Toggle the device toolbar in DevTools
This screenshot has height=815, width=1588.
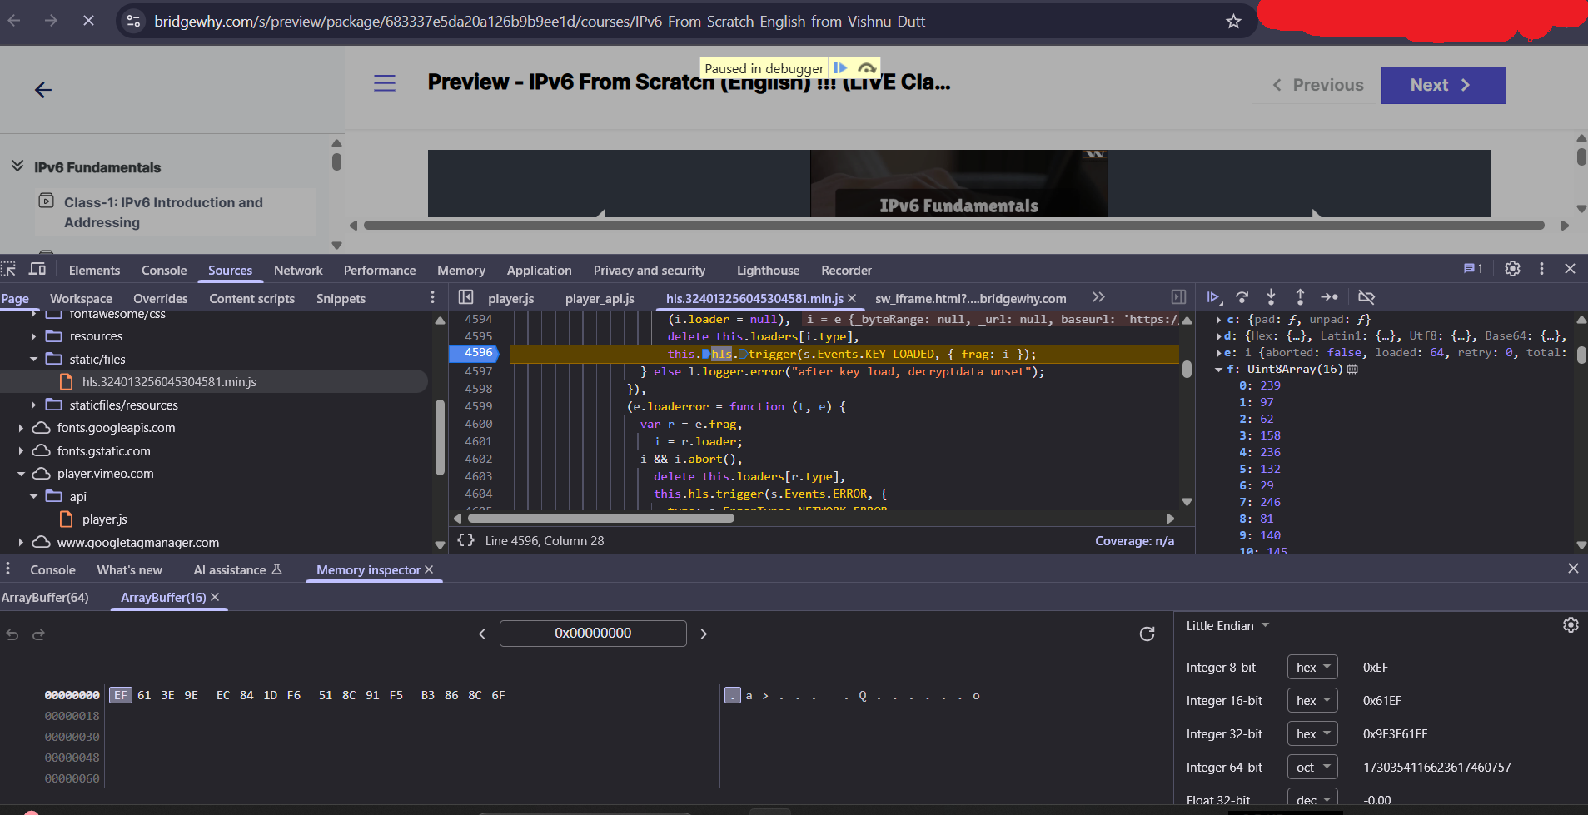click(x=37, y=269)
